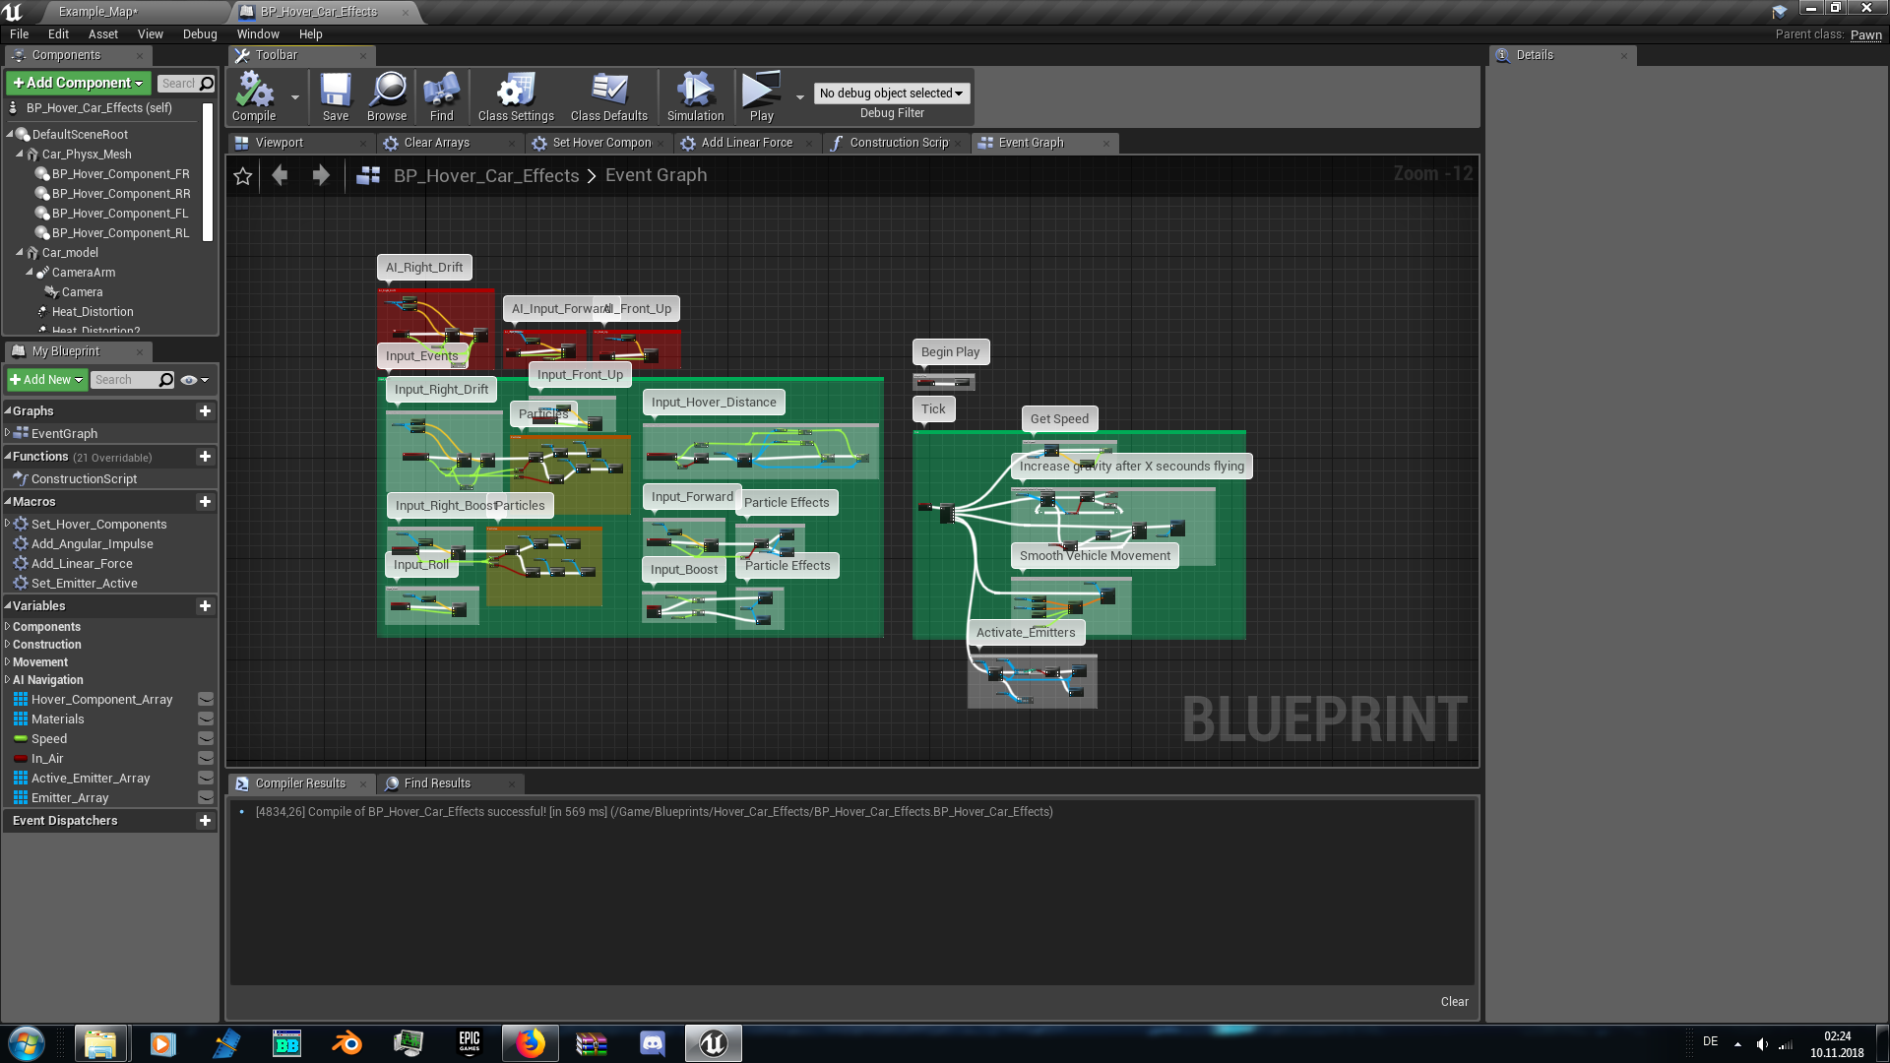
Task: Add new graph with plus icon
Action: coord(205,411)
